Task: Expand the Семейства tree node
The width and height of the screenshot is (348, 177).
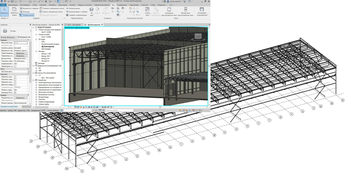Action: click(x=34, y=80)
